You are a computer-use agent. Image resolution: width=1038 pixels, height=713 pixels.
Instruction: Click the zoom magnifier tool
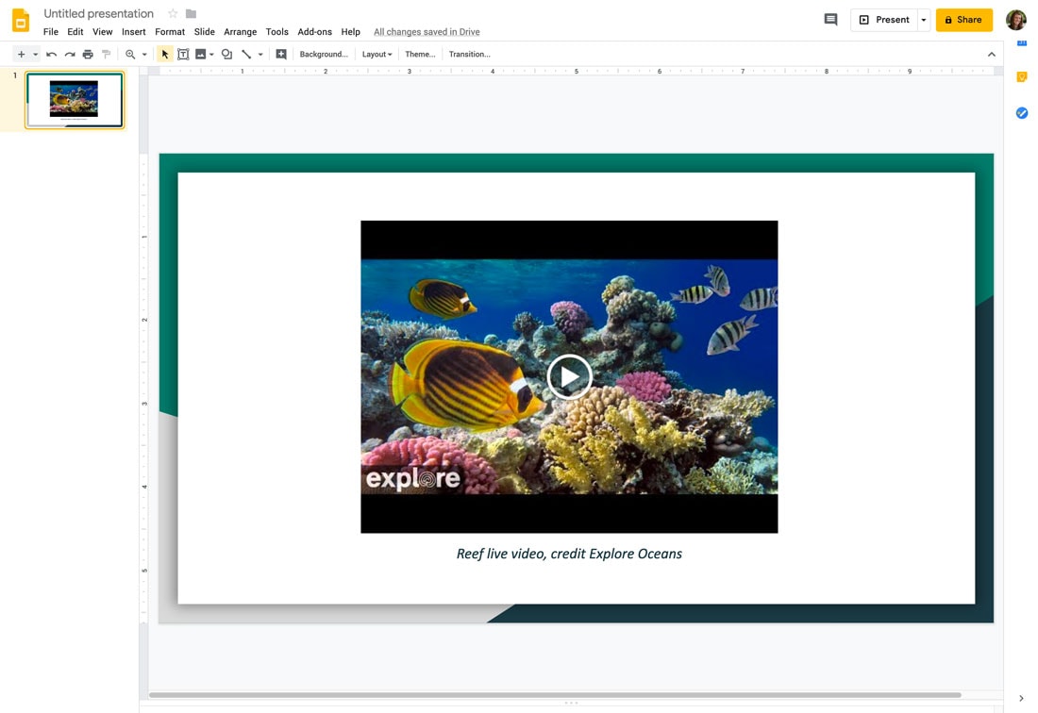(130, 55)
